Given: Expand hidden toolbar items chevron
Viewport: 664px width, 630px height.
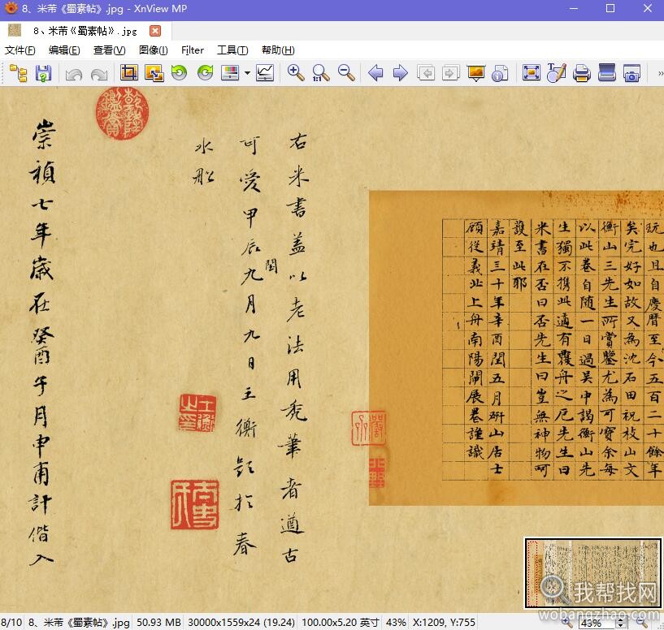Looking at the screenshot, I should [660, 73].
